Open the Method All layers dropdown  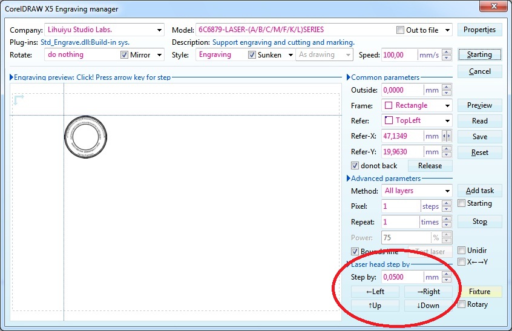pos(447,191)
